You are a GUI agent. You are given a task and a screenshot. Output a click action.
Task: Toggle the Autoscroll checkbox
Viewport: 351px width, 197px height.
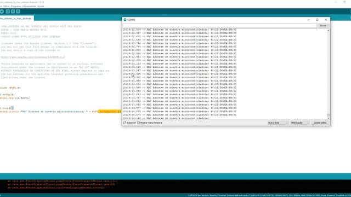(124, 123)
